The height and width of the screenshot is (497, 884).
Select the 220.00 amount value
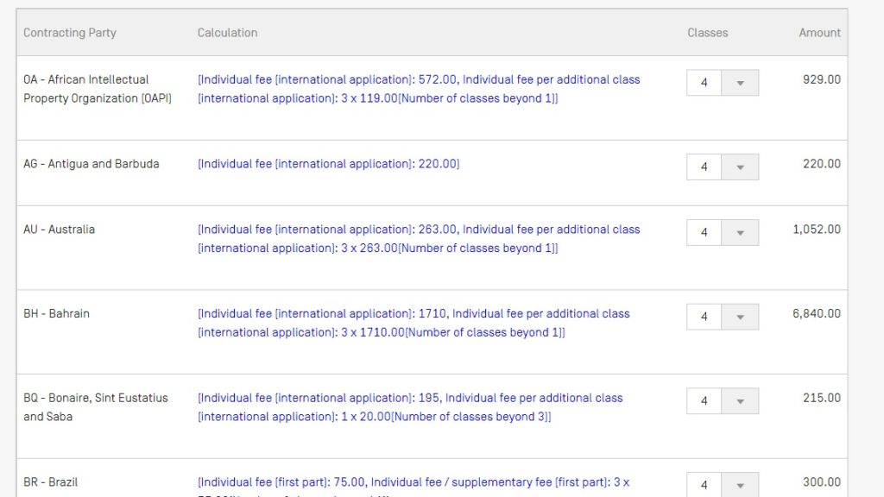coord(822,164)
